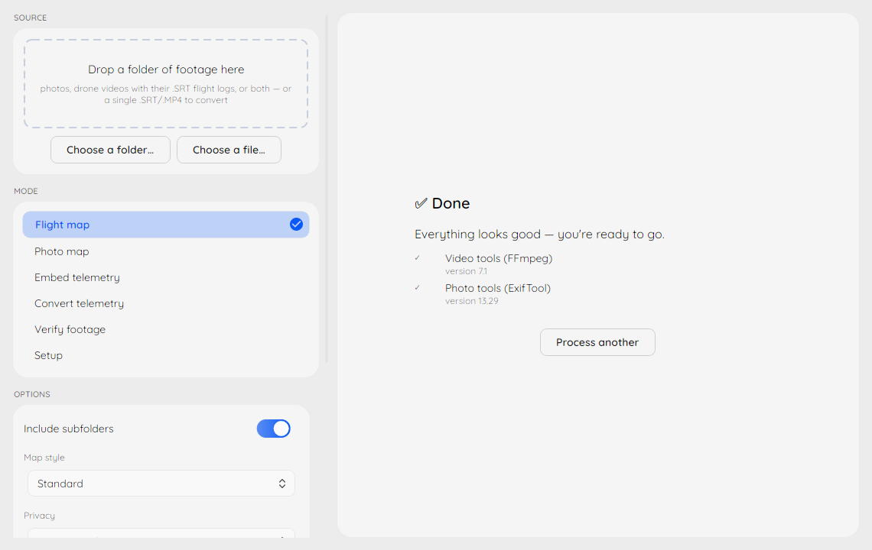Select the Flight map mode
This screenshot has width=872, height=550.
click(x=166, y=225)
